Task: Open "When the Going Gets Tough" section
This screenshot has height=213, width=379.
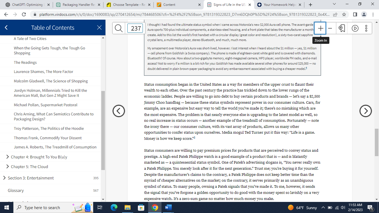Action: (x=49, y=50)
